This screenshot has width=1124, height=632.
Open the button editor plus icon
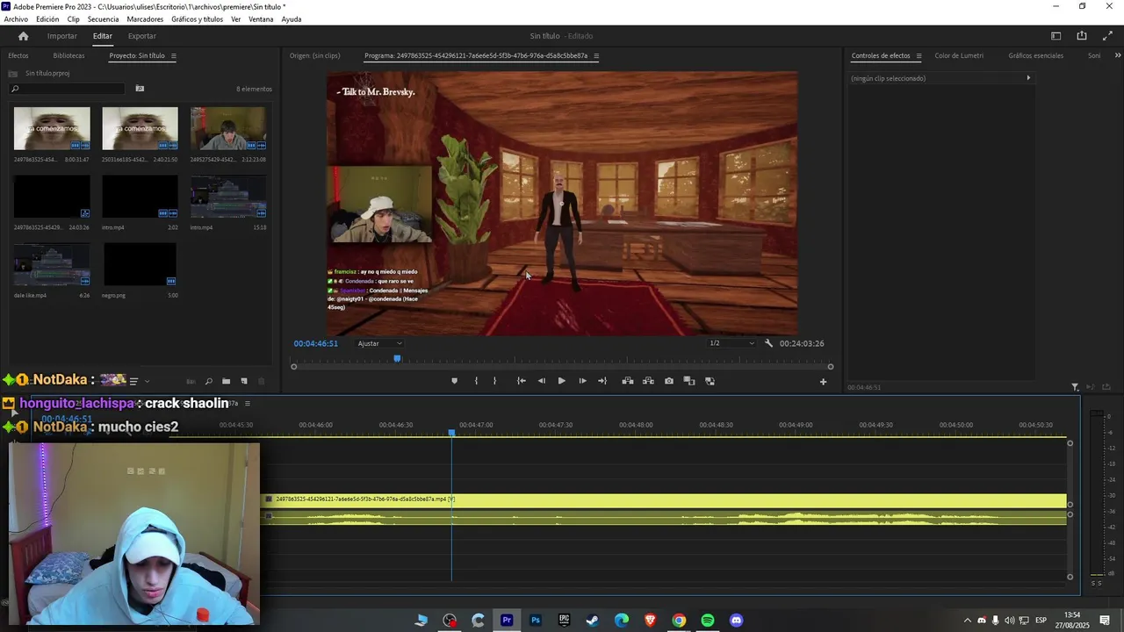pos(823,382)
